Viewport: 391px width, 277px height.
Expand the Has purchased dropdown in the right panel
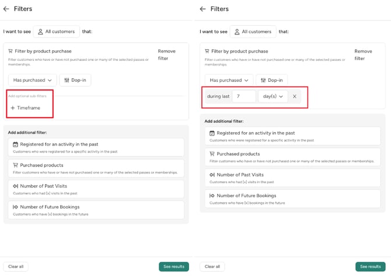tap(228, 80)
